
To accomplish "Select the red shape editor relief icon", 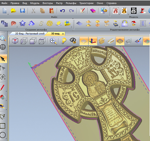I will 13,23.
